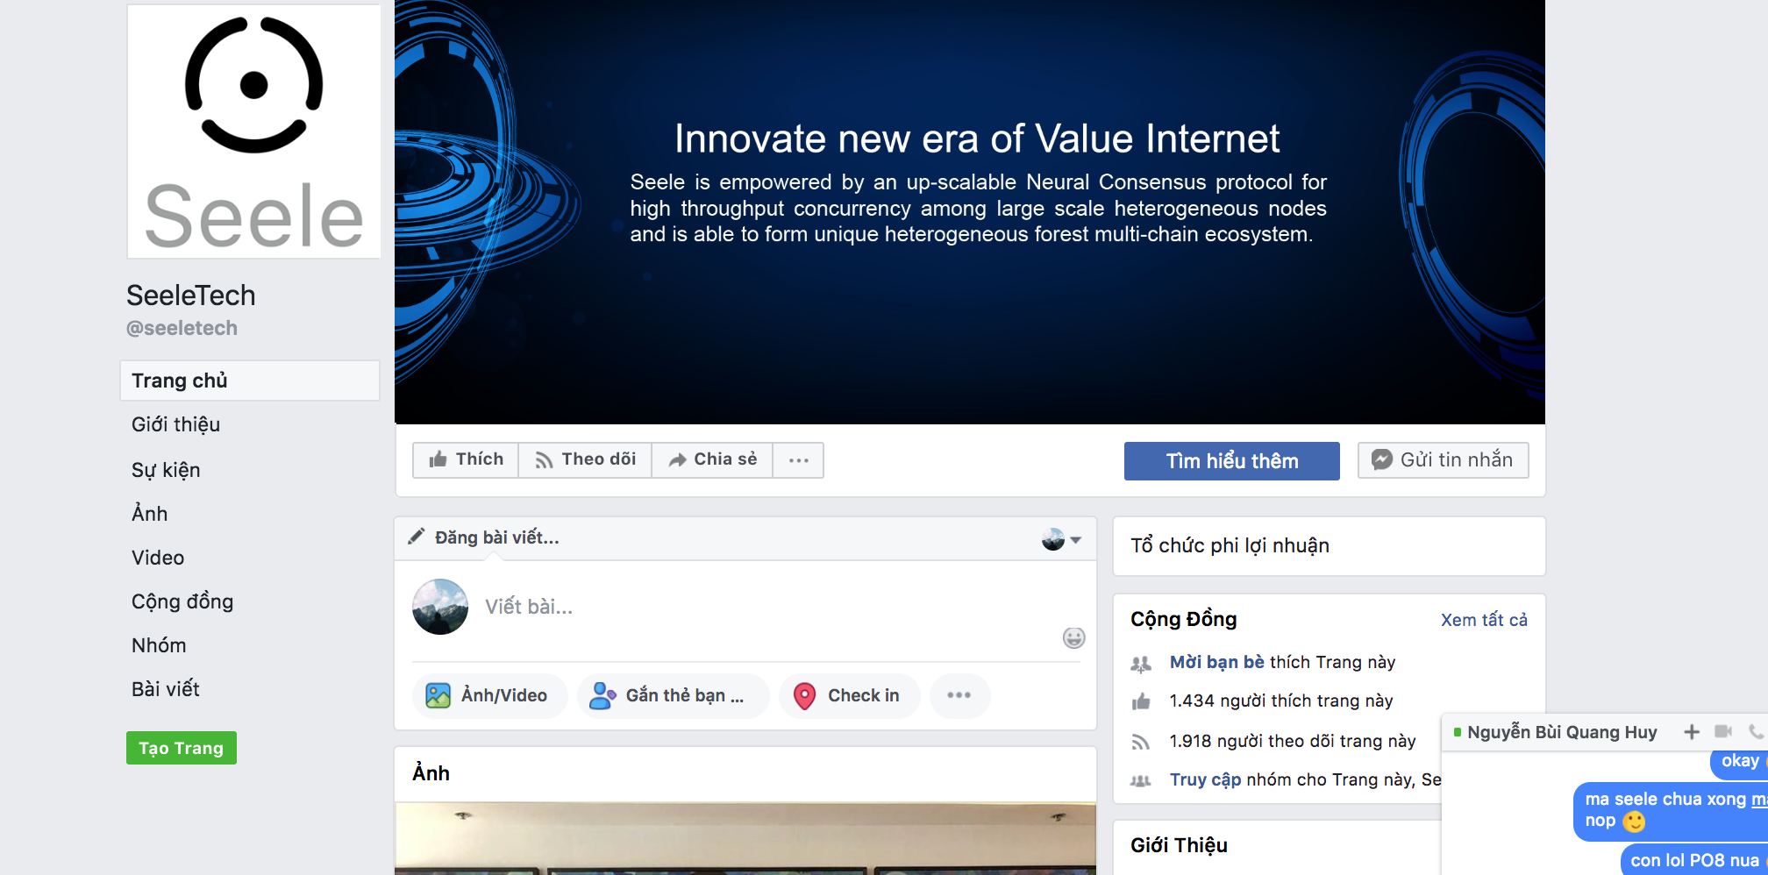Viewport: 1768px width, 875px height.
Task: Open the Chia sẻ share button
Action: click(x=712, y=459)
